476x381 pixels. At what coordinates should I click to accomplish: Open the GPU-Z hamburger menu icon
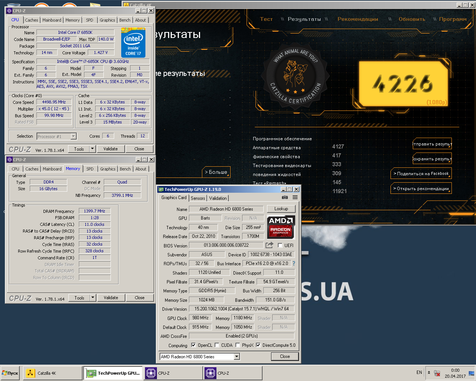coord(295,198)
